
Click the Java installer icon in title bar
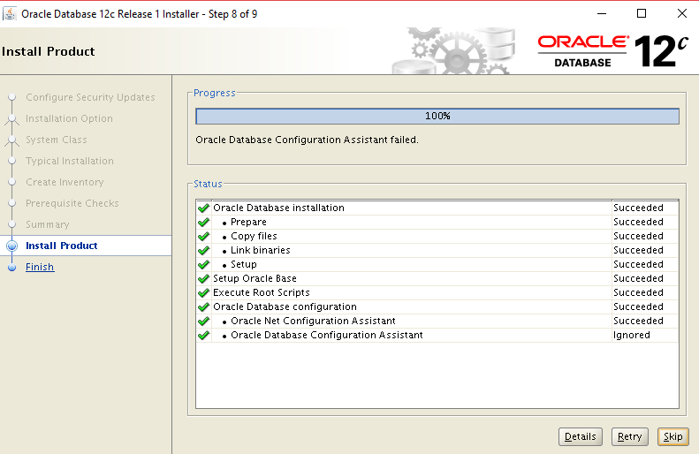click(10, 14)
